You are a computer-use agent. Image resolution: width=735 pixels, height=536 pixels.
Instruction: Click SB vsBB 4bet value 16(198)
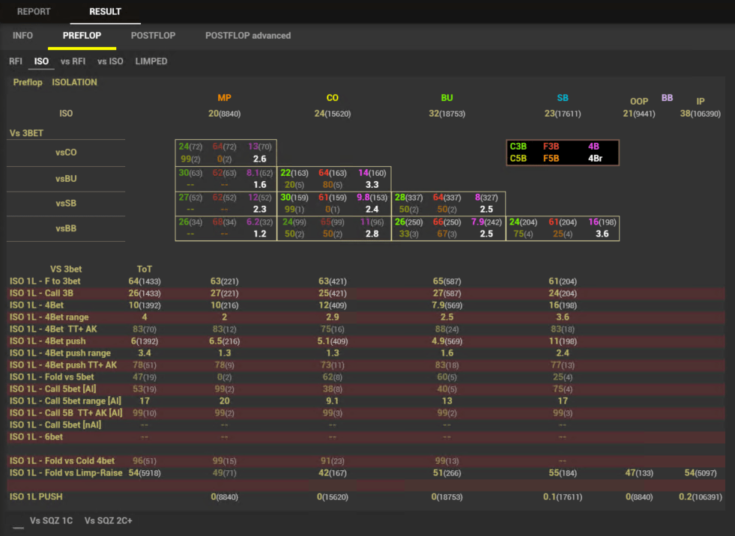(x=602, y=222)
